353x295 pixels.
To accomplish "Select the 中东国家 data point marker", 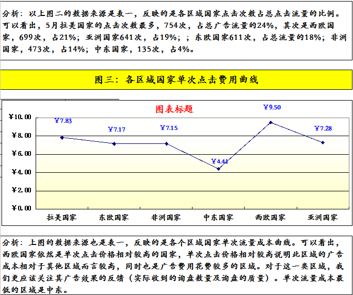I will coord(219,169).
